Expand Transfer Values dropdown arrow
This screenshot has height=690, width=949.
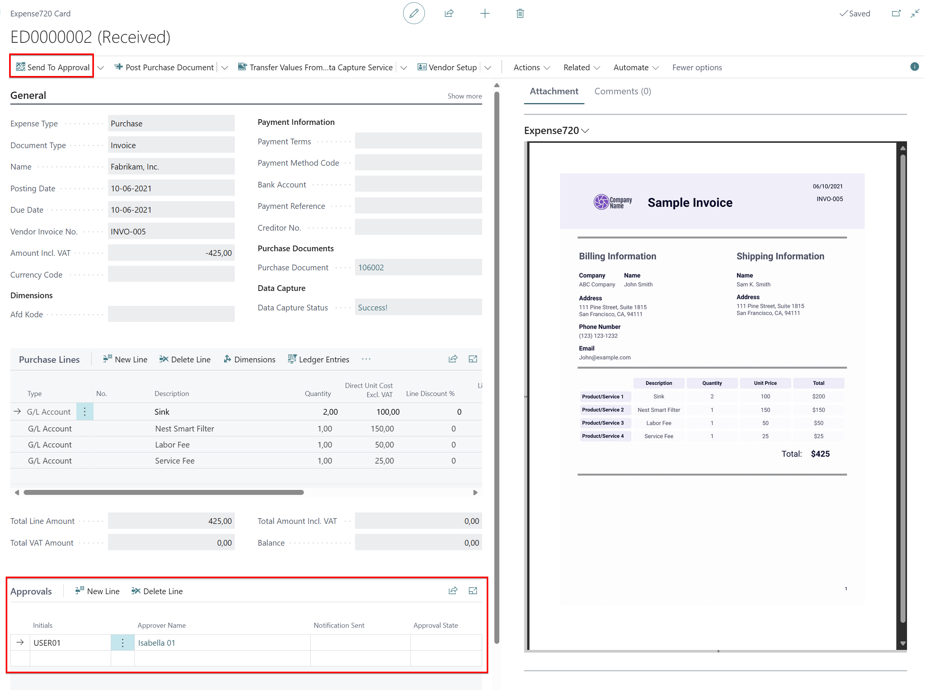(x=403, y=68)
